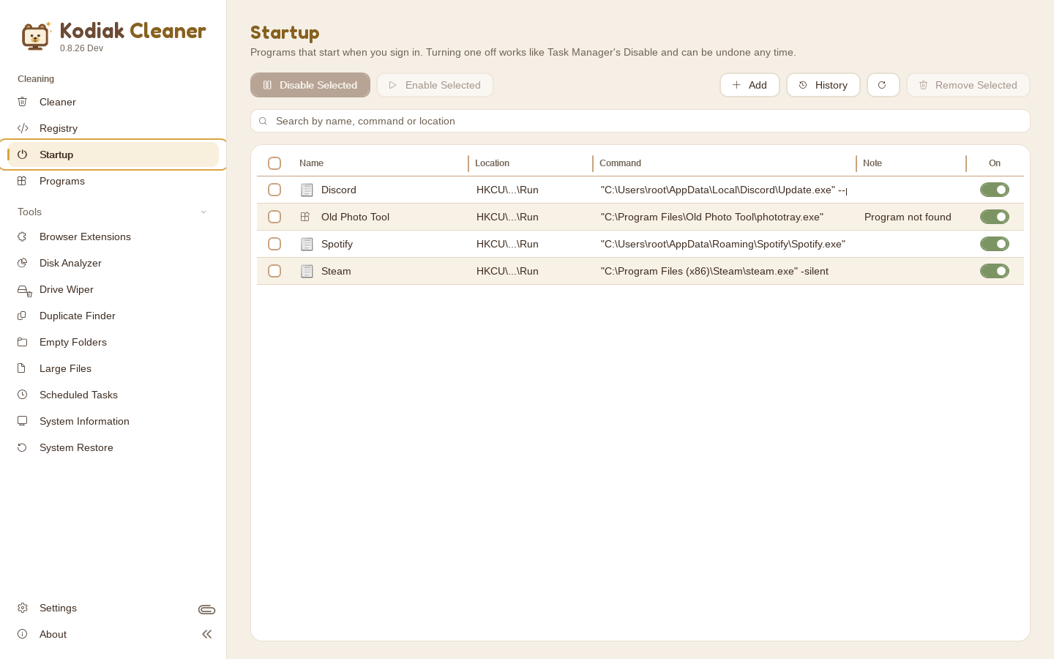The height and width of the screenshot is (659, 1054).
Task: Click the Discord file icon
Action: [307, 190]
